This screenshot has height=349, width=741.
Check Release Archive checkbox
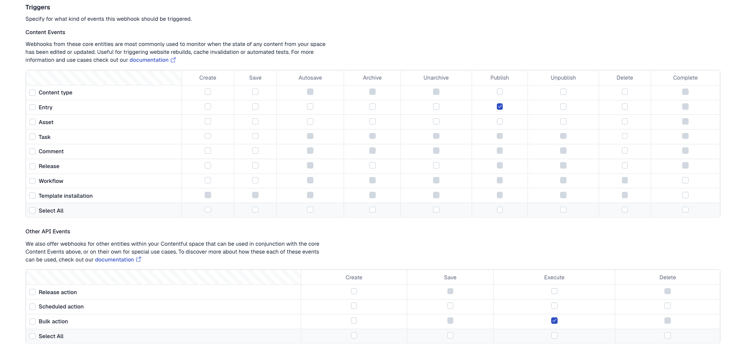(372, 166)
